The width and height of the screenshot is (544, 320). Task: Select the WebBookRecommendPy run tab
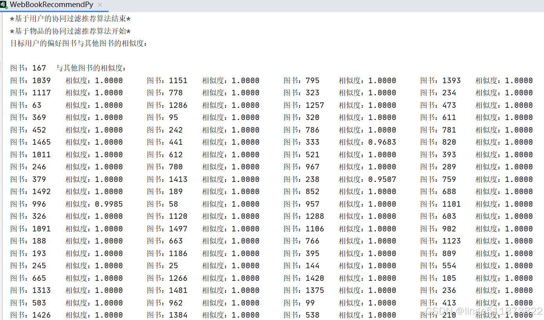pyautogui.click(x=51, y=5)
